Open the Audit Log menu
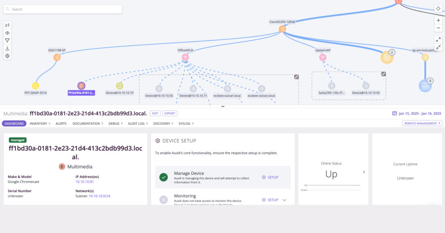Viewport: 445px width, 233px height. [138, 123]
